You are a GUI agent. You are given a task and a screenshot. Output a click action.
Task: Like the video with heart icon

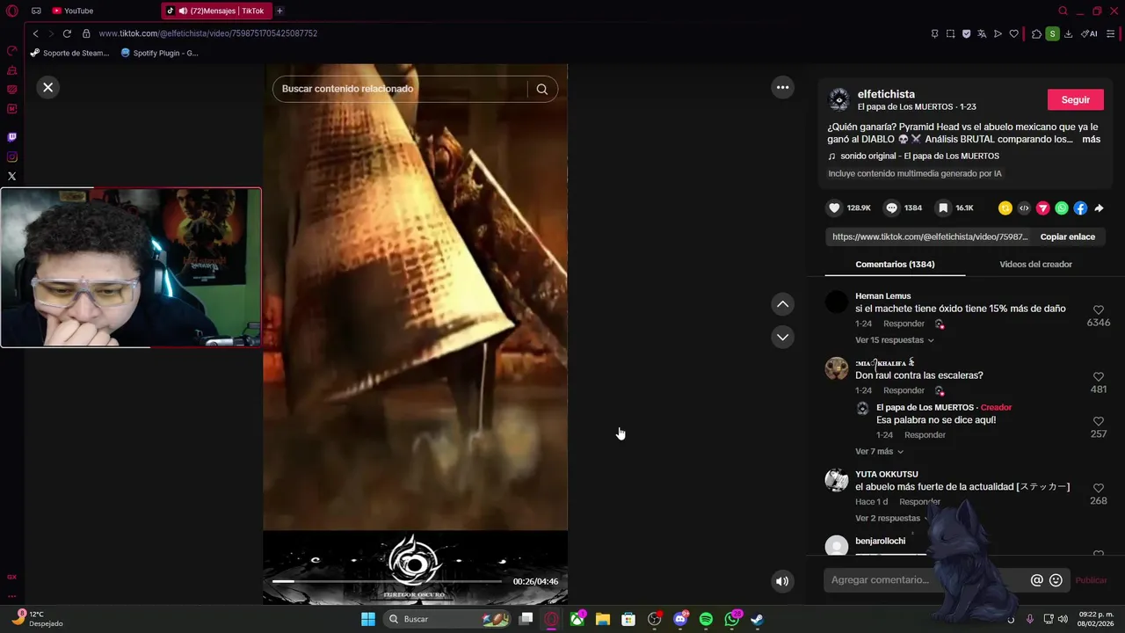click(x=834, y=208)
